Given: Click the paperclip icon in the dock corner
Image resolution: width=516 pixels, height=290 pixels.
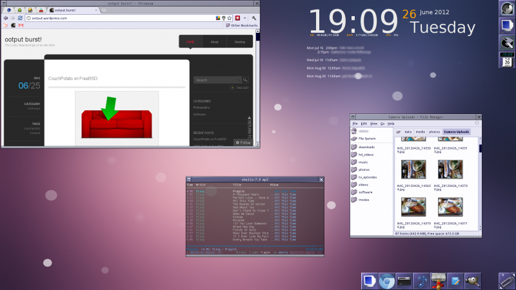Looking at the screenshot, I should point(507,281).
